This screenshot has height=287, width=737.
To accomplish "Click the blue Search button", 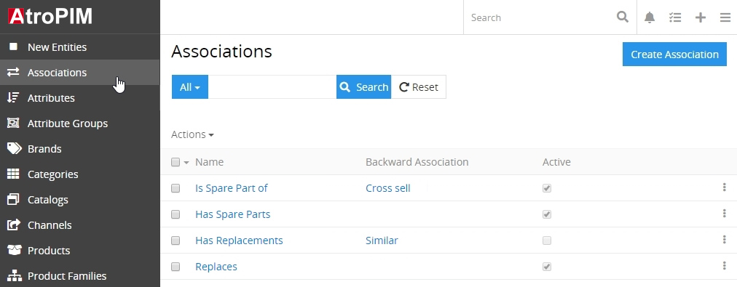I will (364, 86).
